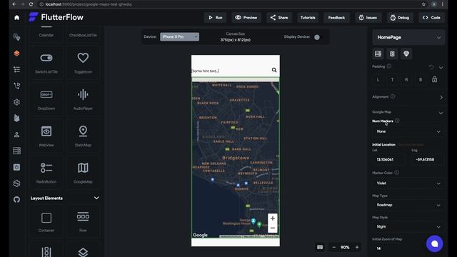The height and width of the screenshot is (257, 457).
Task: Click the browser back arrow
Action: tap(14, 4)
